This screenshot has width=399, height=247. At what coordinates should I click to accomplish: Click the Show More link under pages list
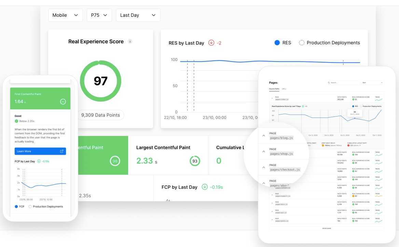pos(326,228)
